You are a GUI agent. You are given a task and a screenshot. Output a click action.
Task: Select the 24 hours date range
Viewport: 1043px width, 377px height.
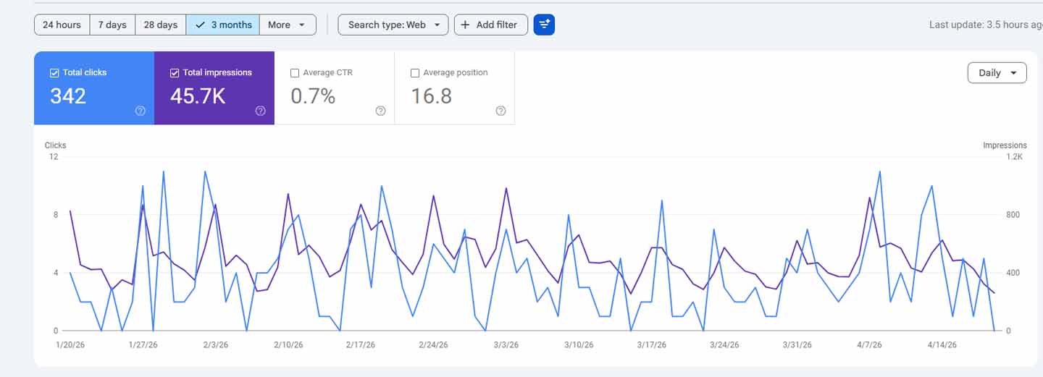[x=62, y=25]
